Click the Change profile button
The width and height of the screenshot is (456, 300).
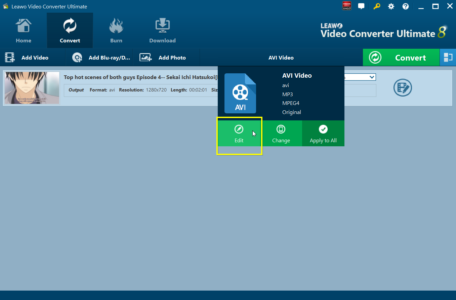tap(281, 134)
